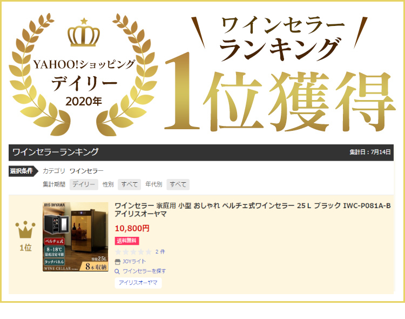Click the ワインセラーランキング header title

point(56,152)
